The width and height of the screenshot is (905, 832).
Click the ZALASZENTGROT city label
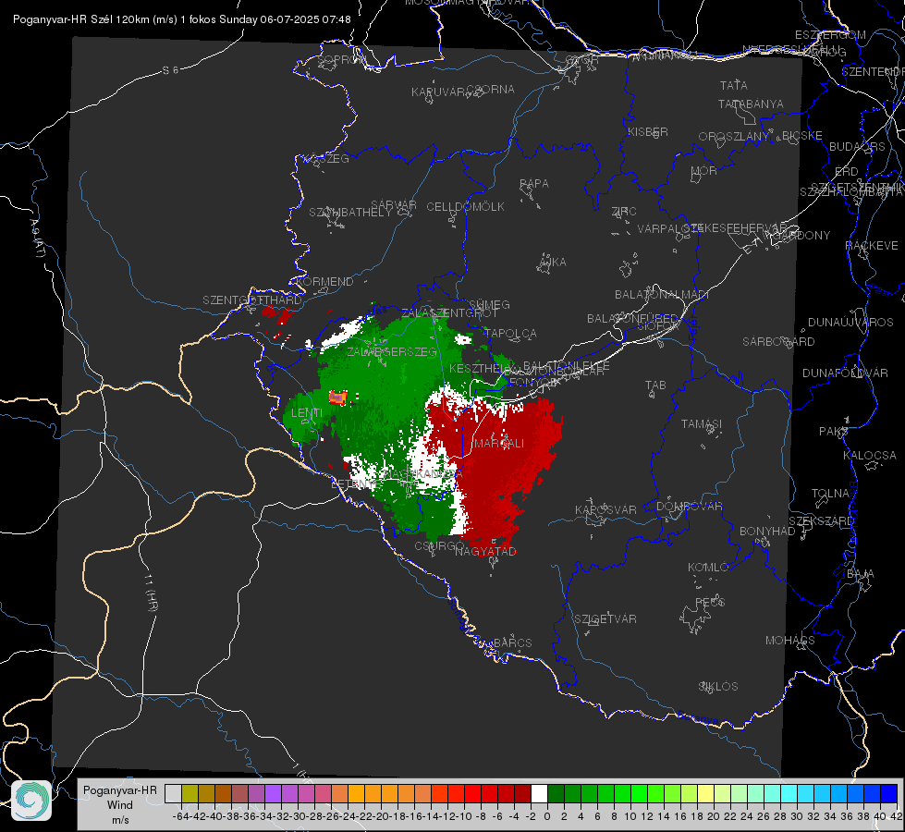(449, 313)
